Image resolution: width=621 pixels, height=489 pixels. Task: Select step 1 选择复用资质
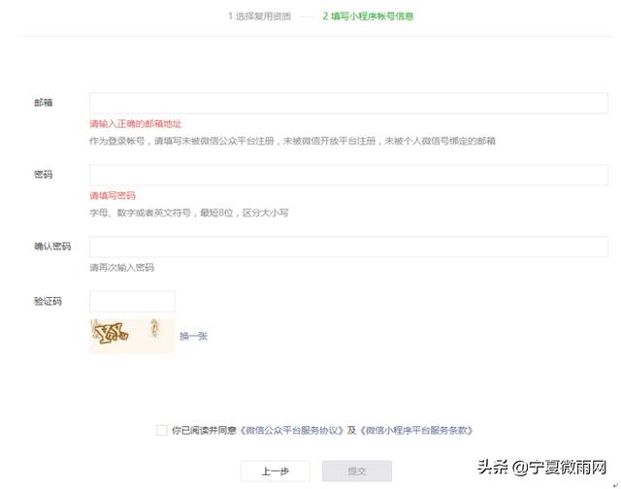tap(260, 16)
